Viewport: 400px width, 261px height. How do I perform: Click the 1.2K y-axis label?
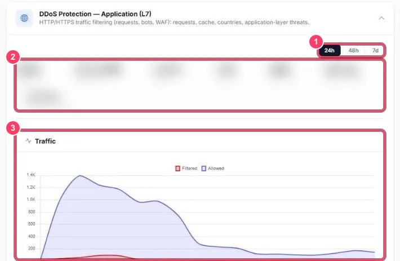[x=31, y=187]
